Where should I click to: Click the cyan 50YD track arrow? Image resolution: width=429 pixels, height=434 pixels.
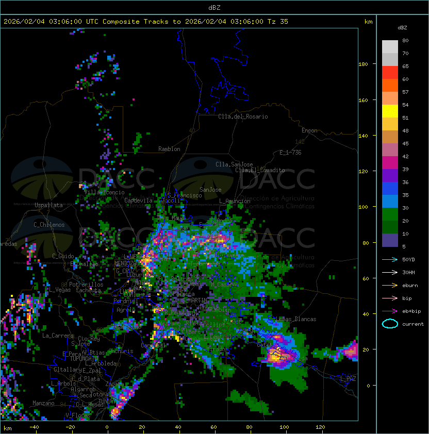(390, 260)
